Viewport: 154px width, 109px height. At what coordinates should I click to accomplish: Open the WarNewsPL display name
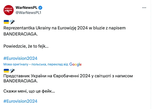click(26, 8)
